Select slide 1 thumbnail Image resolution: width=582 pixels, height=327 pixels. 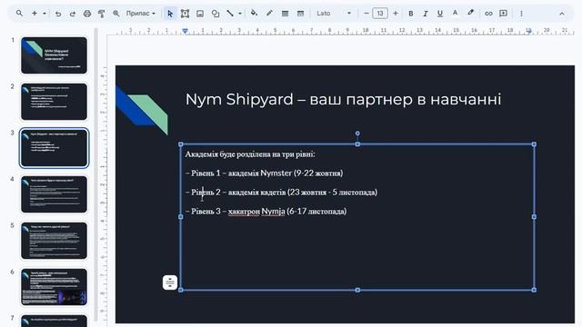[x=55, y=55]
